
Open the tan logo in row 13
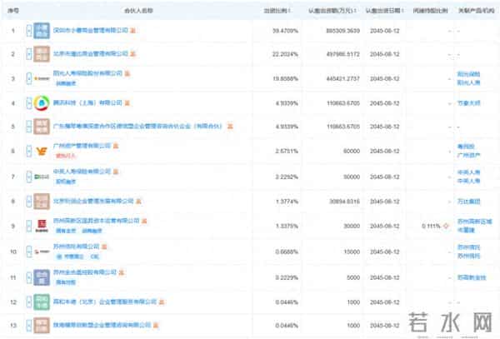[x=42, y=326]
